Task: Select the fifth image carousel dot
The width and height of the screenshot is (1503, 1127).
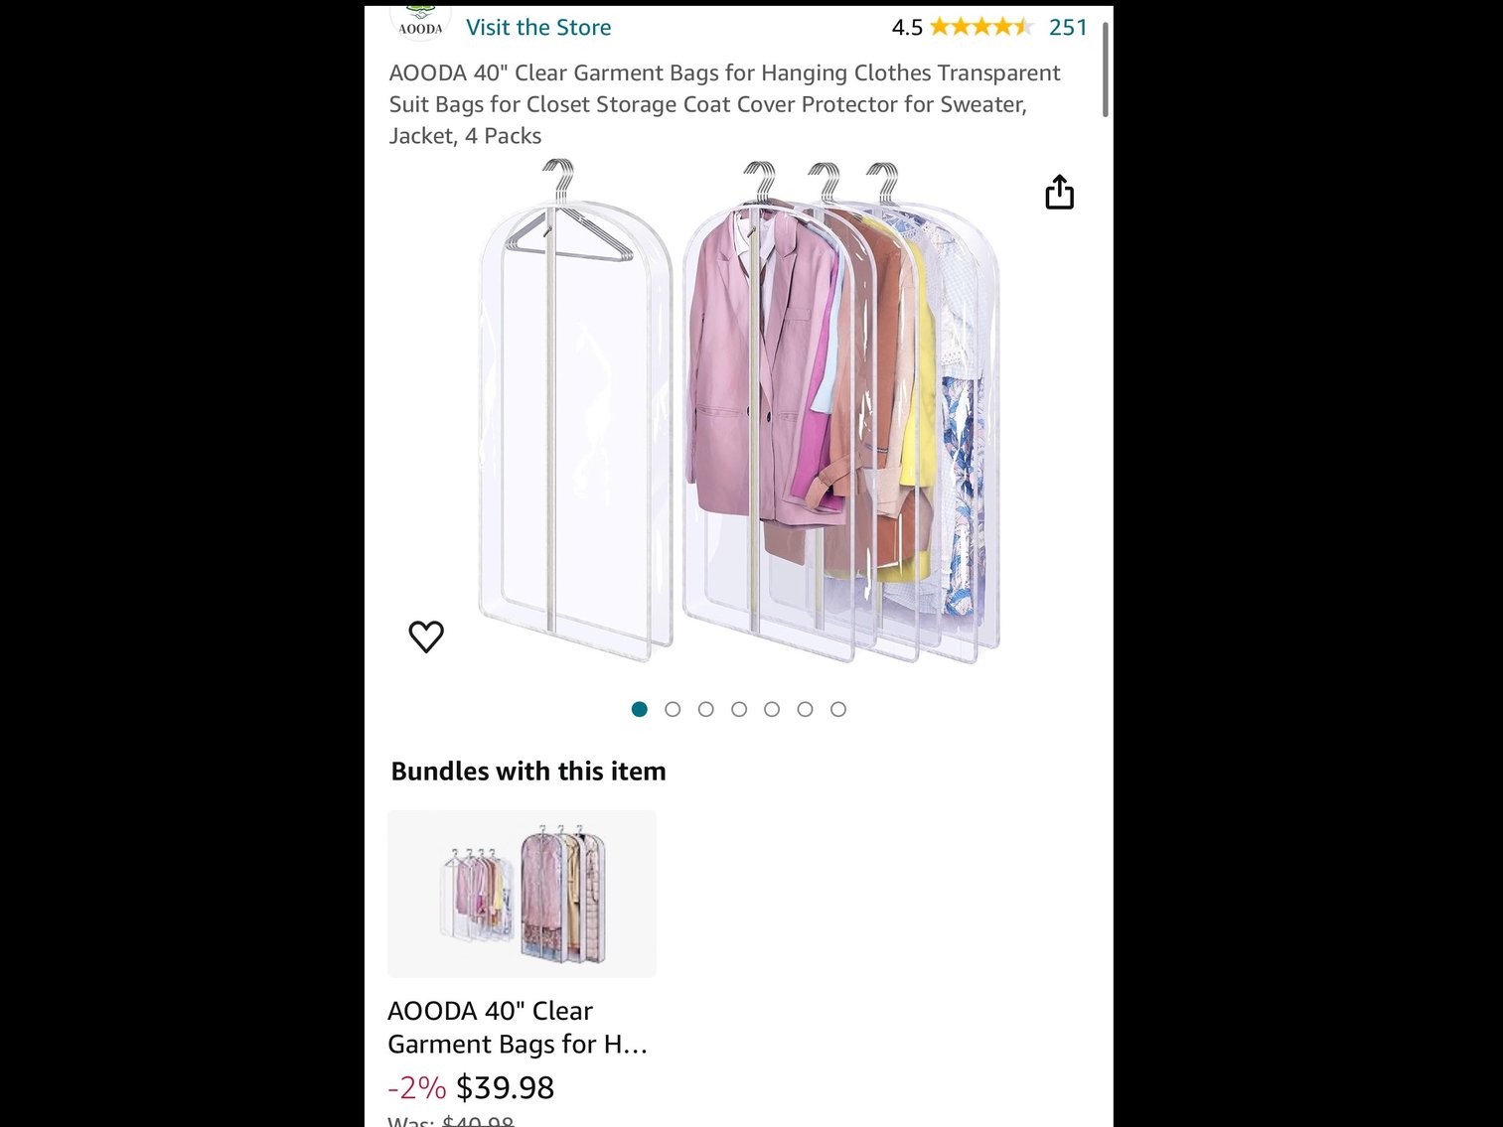Action: [x=772, y=709]
